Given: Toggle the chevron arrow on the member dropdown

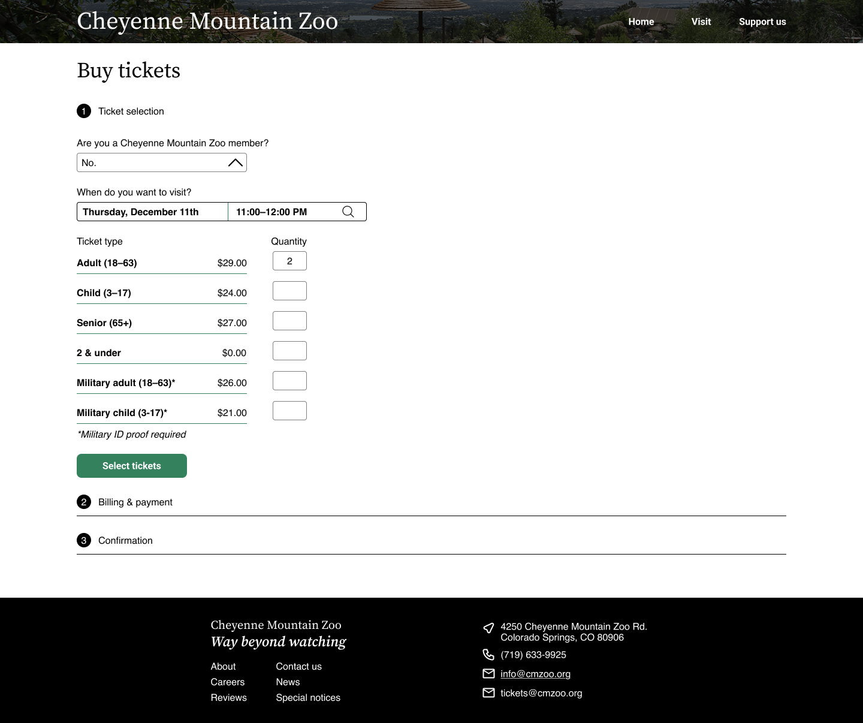Looking at the screenshot, I should pos(236,162).
